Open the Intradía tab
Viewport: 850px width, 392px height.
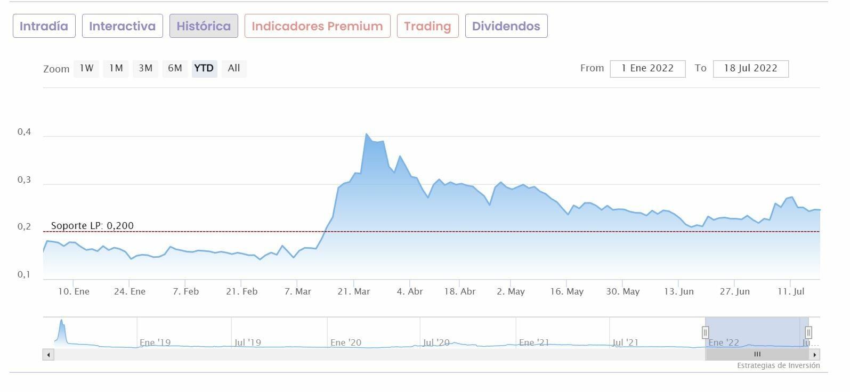click(44, 26)
